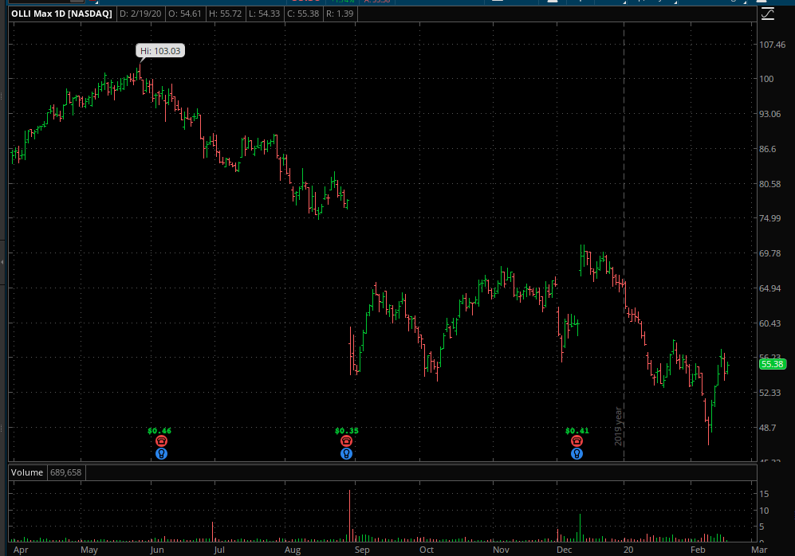This screenshot has width=795, height=556.
Task: Click the 74.99 price axis label
Action: click(x=769, y=218)
